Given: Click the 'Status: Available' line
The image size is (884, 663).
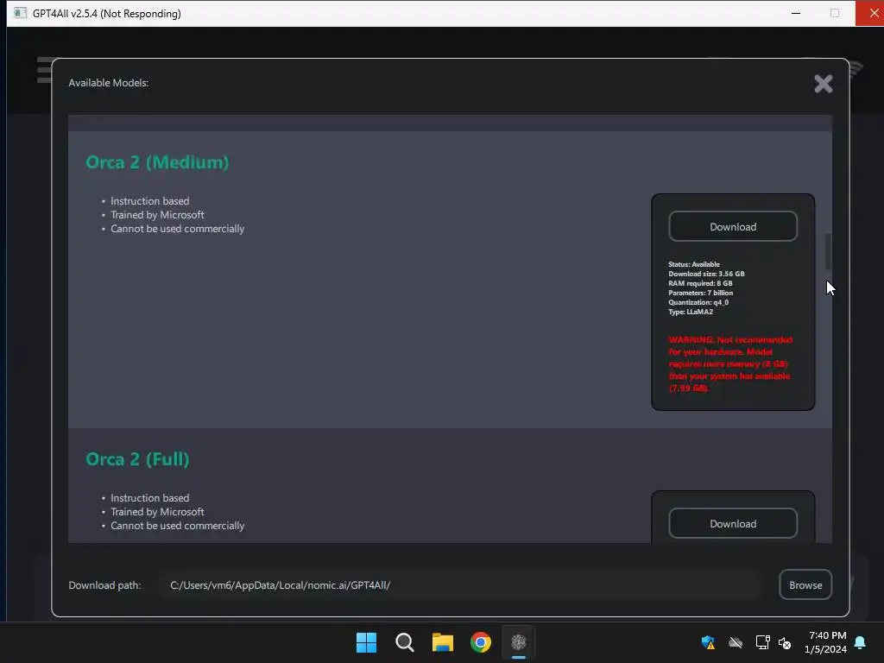Looking at the screenshot, I should pos(694,264).
